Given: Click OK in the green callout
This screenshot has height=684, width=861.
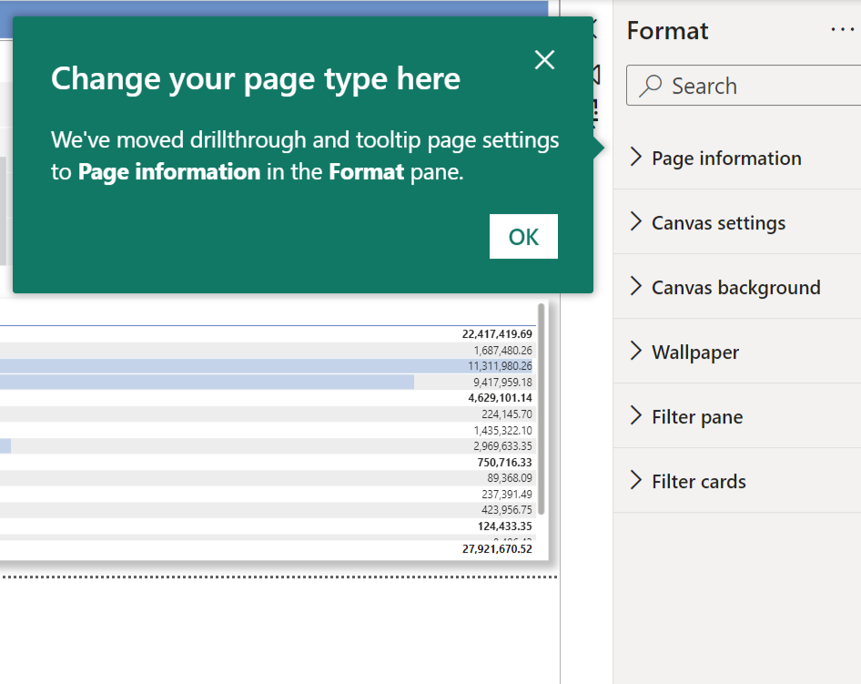Looking at the screenshot, I should coord(523,236).
